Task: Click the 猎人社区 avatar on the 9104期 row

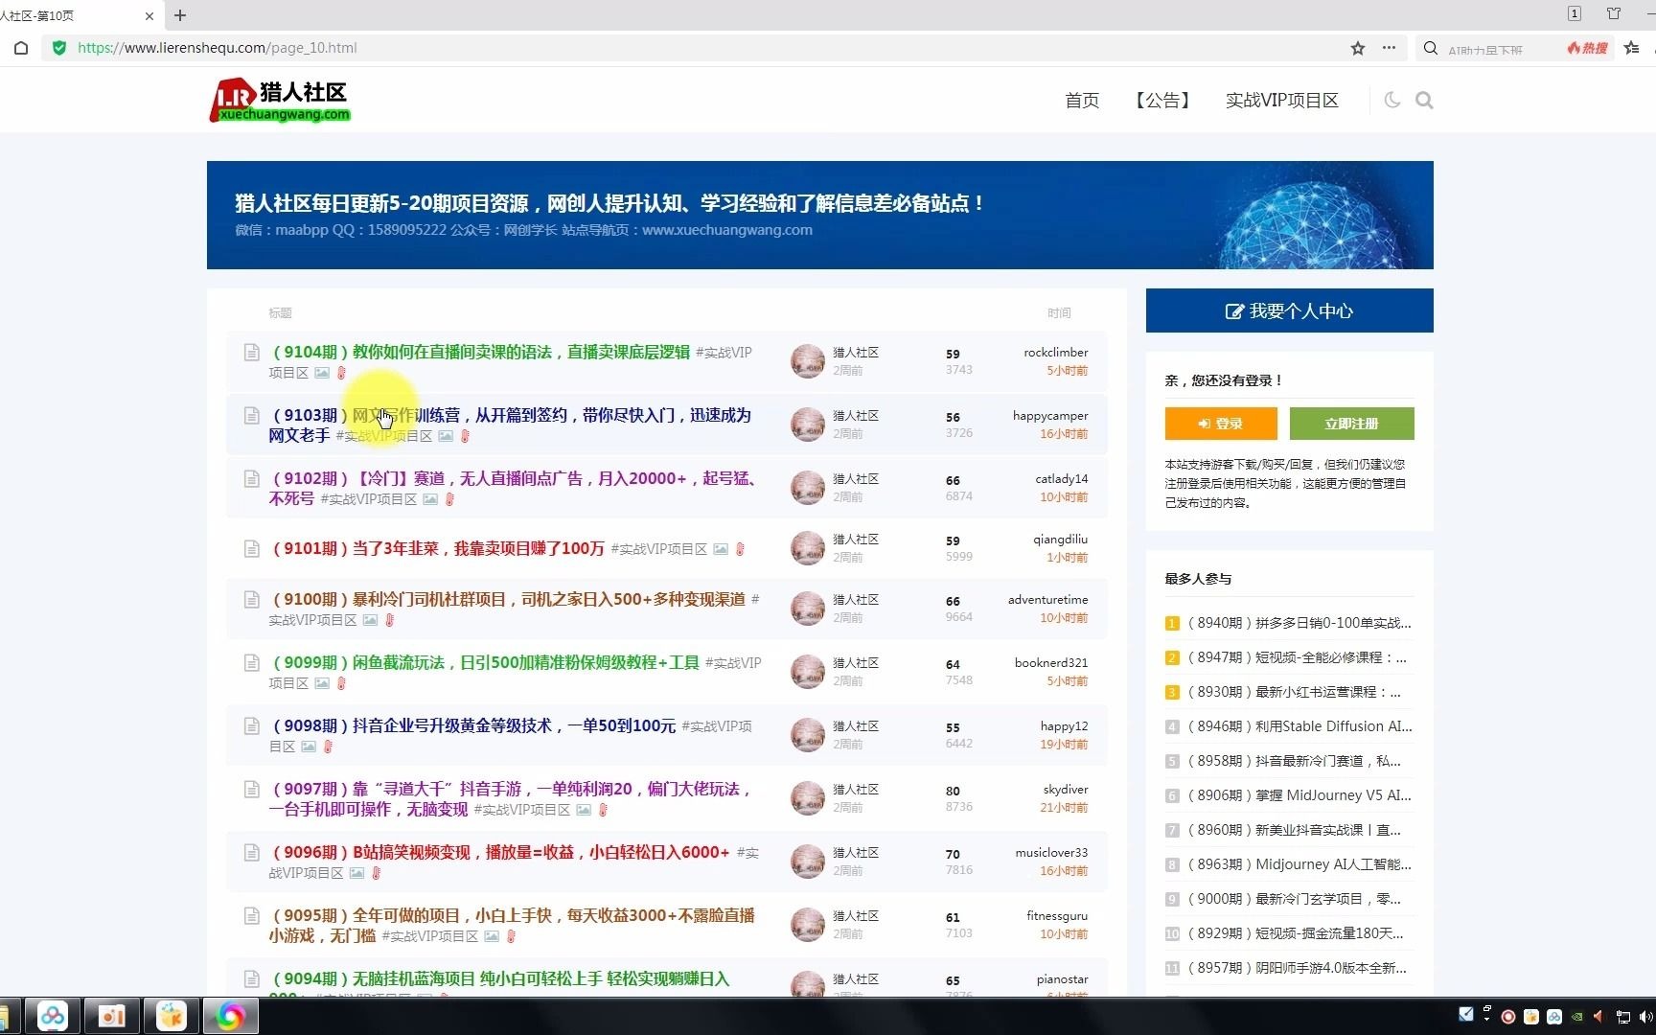Action: click(x=808, y=361)
